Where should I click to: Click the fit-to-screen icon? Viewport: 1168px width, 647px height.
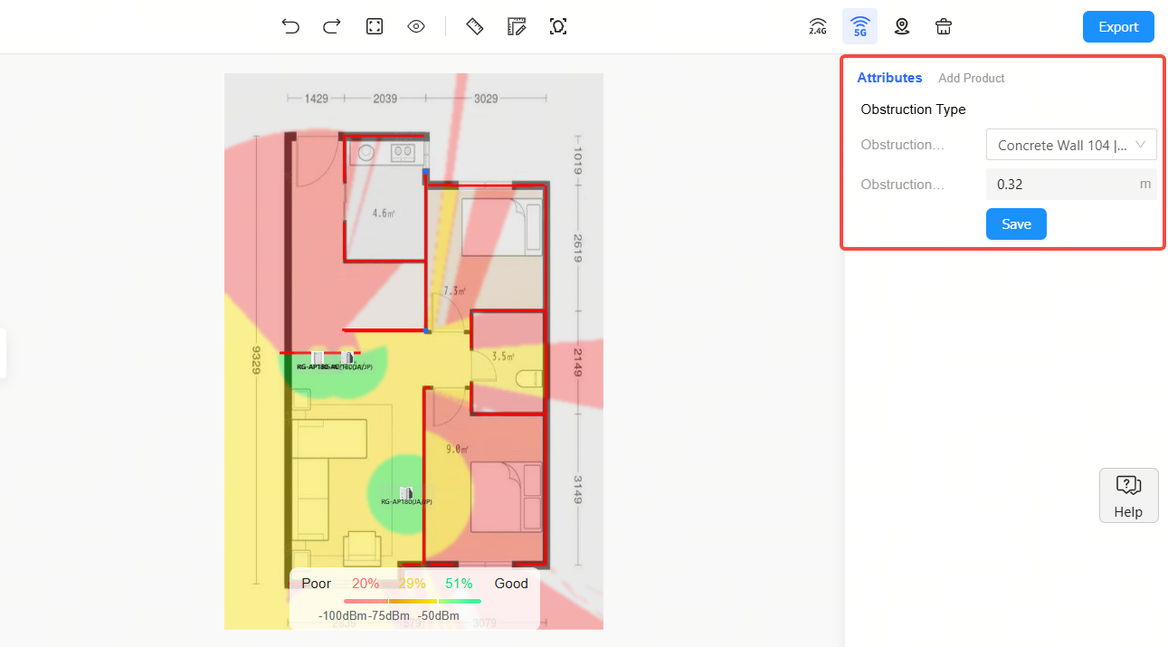coord(375,26)
